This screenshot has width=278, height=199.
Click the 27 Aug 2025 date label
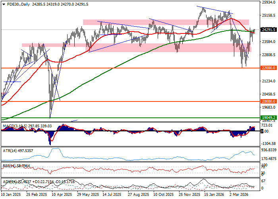(x=139, y=195)
